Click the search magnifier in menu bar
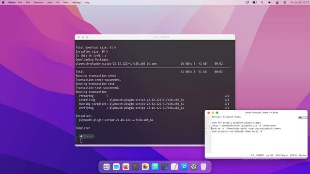Screen dimensions: 310x174 point(262,2)
